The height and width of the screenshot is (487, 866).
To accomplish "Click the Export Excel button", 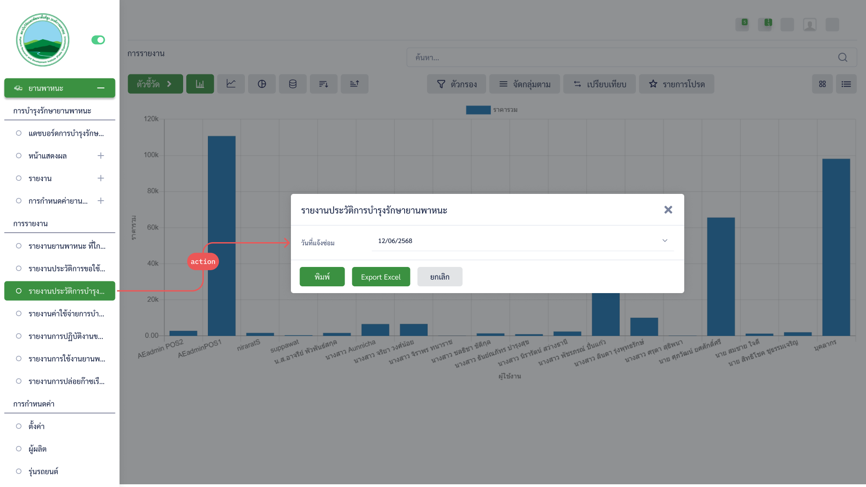I will 381,277.
